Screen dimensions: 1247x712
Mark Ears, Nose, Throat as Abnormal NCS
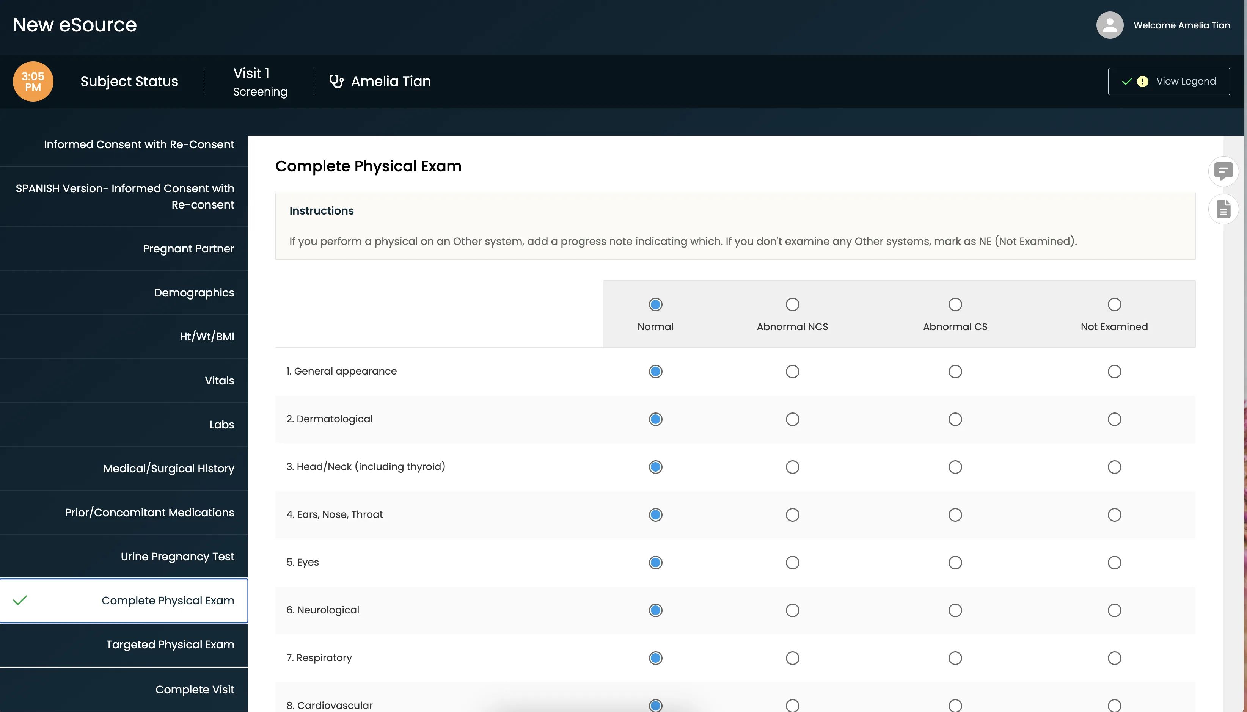(792, 515)
